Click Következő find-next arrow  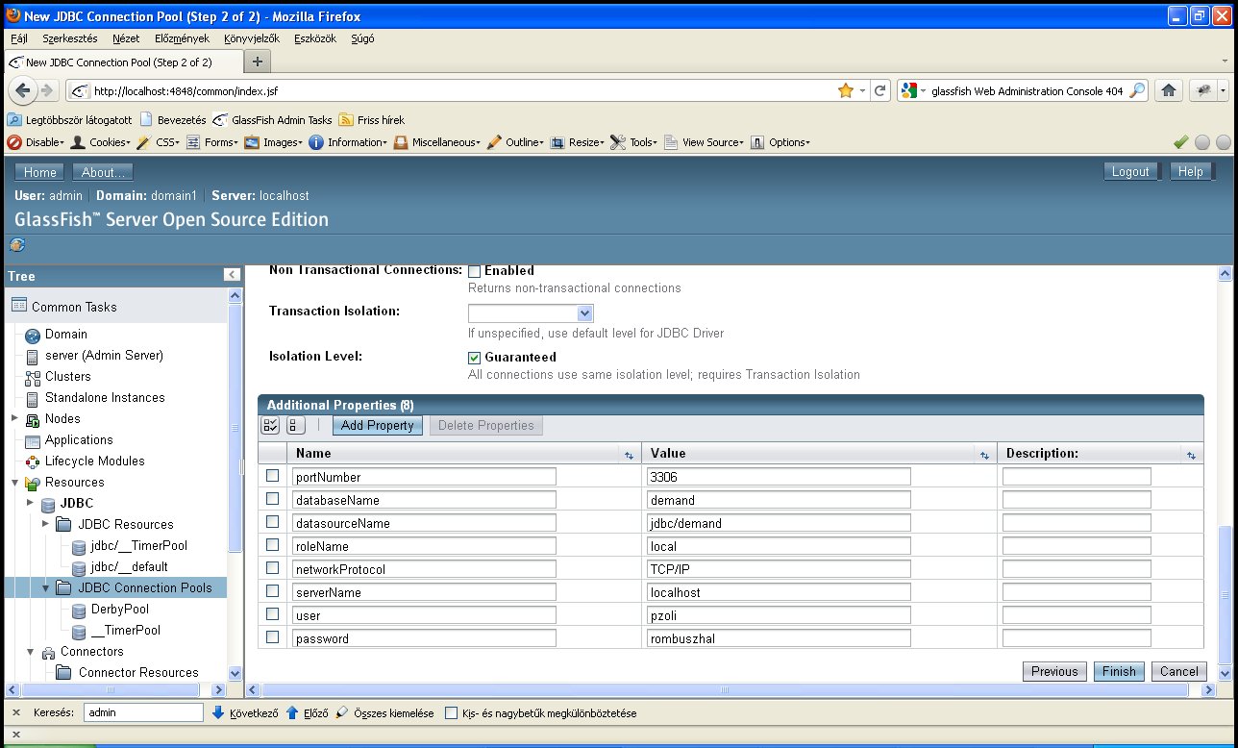[x=245, y=713]
